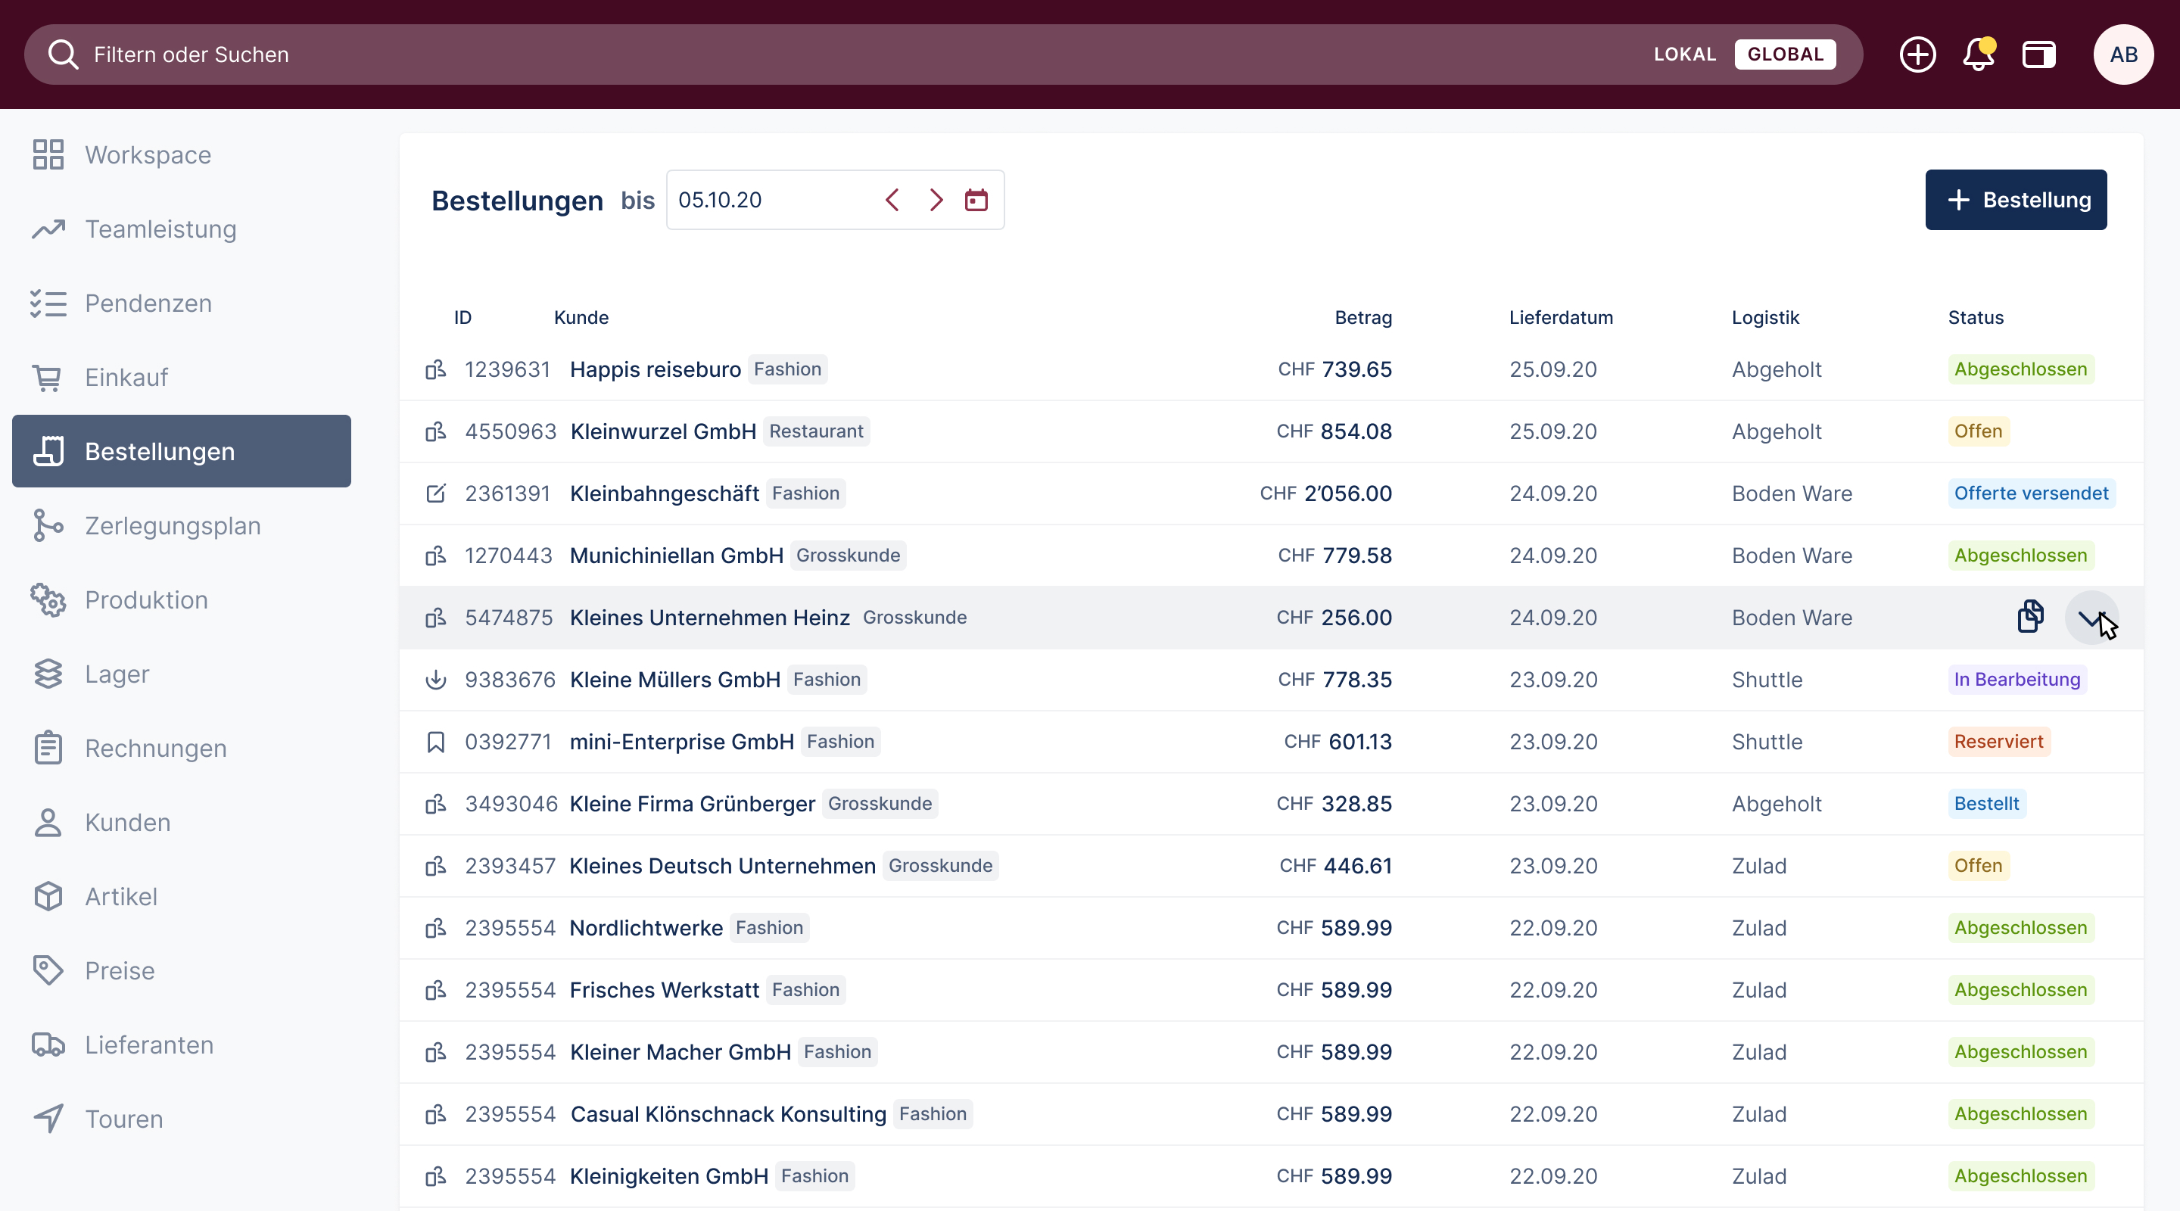Image resolution: width=2180 pixels, height=1211 pixels.
Task: Click the Offen status on Kleinwurzel GmbH row
Action: (x=1978, y=431)
